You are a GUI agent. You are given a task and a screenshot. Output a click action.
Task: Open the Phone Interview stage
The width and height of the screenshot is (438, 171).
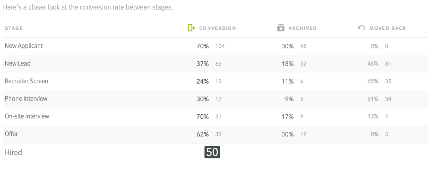pyautogui.click(x=215, y=99)
